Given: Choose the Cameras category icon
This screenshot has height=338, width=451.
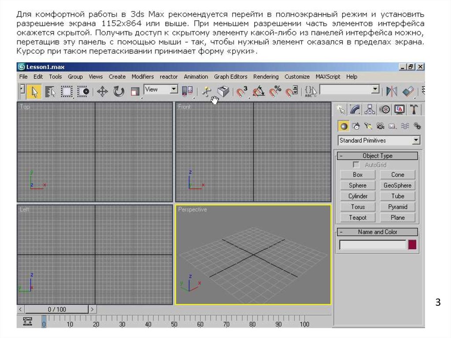Looking at the screenshot, I should coord(381,126).
